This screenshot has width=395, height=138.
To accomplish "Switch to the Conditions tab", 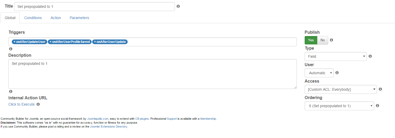I will pos(33,18).
